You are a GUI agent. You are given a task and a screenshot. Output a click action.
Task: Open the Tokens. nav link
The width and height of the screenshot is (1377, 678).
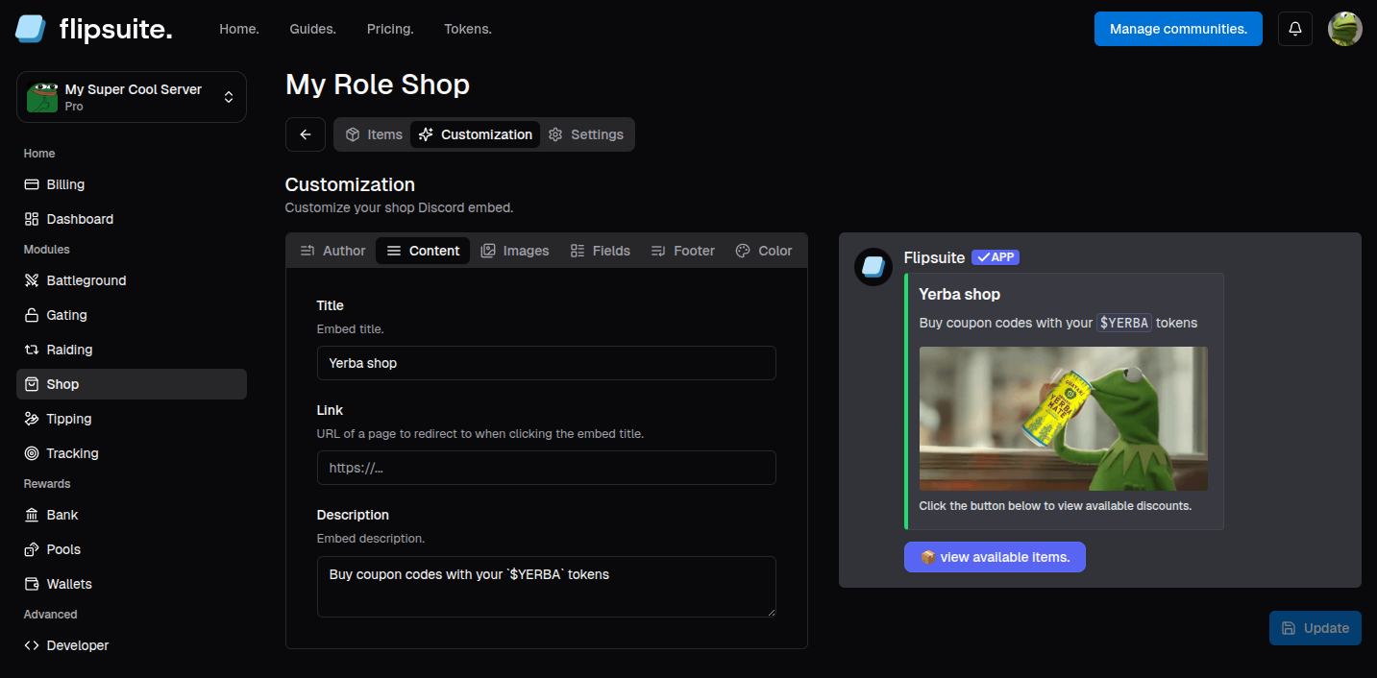click(x=468, y=29)
